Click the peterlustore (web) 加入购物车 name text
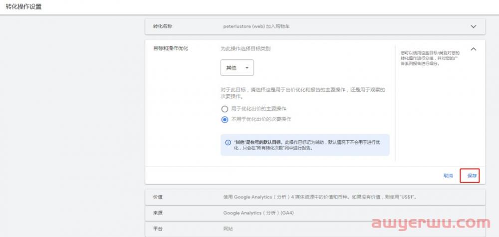The width and height of the screenshot is (499, 237). pos(256,27)
